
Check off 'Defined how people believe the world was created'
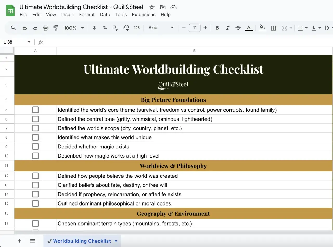click(x=35, y=176)
